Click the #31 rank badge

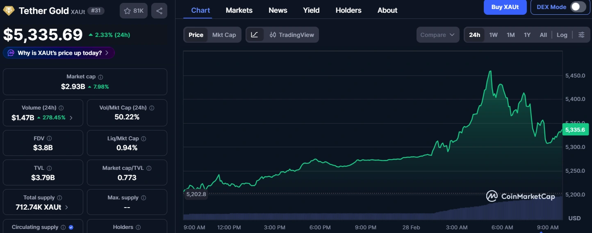(96, 11)
